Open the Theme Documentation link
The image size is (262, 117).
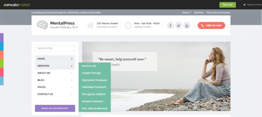(219, 13)
